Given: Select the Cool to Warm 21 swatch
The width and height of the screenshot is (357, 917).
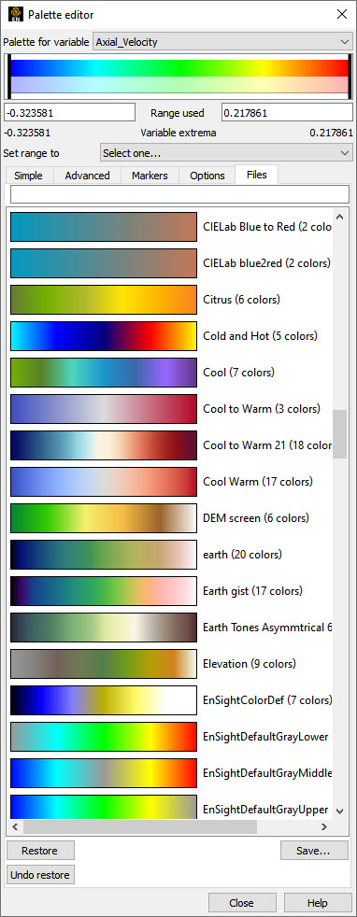Looking at the screenshot, I should coord(104,445).
